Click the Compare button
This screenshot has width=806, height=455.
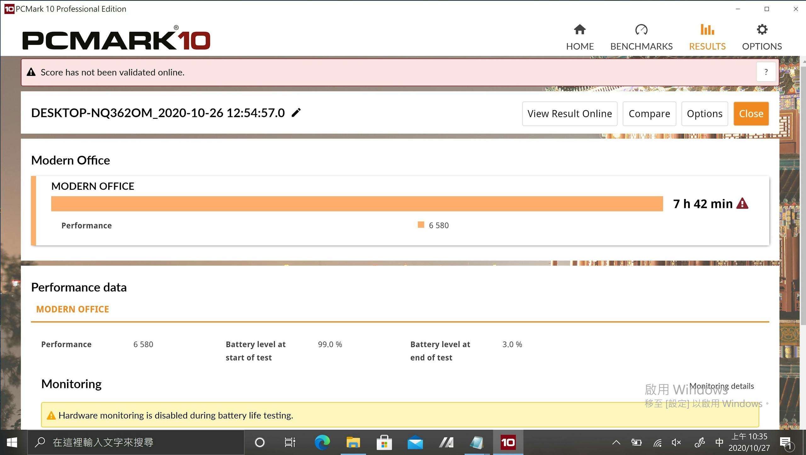[649, 114]
